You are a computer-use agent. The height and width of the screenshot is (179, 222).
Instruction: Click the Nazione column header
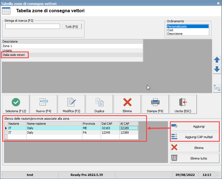(x=17, y=124)
